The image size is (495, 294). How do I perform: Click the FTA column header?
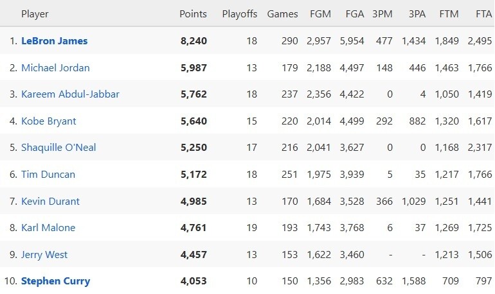(483, 14)
